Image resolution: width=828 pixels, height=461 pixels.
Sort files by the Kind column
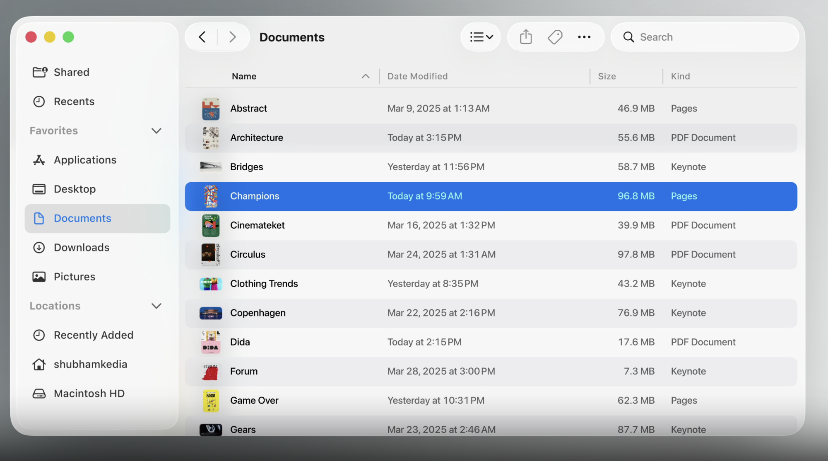(x=680, y=76)
